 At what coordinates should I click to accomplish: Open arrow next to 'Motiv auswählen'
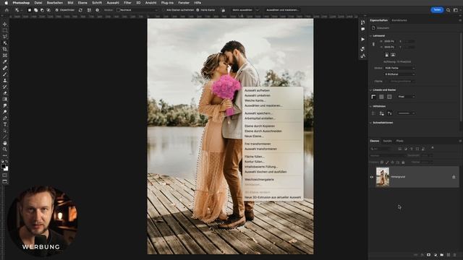tap(258, 10)
